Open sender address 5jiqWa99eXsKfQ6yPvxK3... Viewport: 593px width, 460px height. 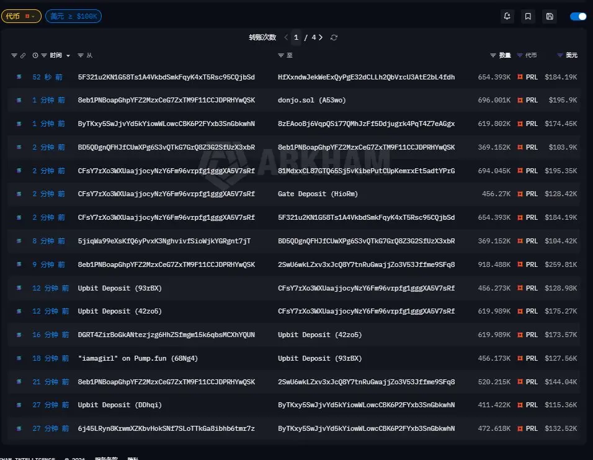164,241
